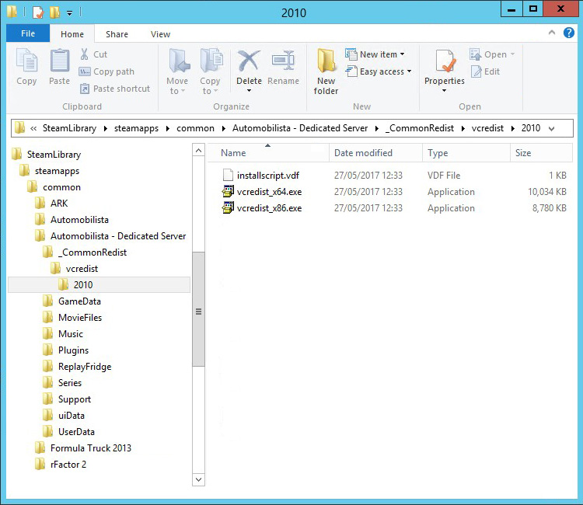
Task: Switch to the Home ribbon tab
Action: 72,34
